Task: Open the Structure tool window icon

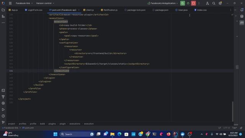Action: point(3,16)
